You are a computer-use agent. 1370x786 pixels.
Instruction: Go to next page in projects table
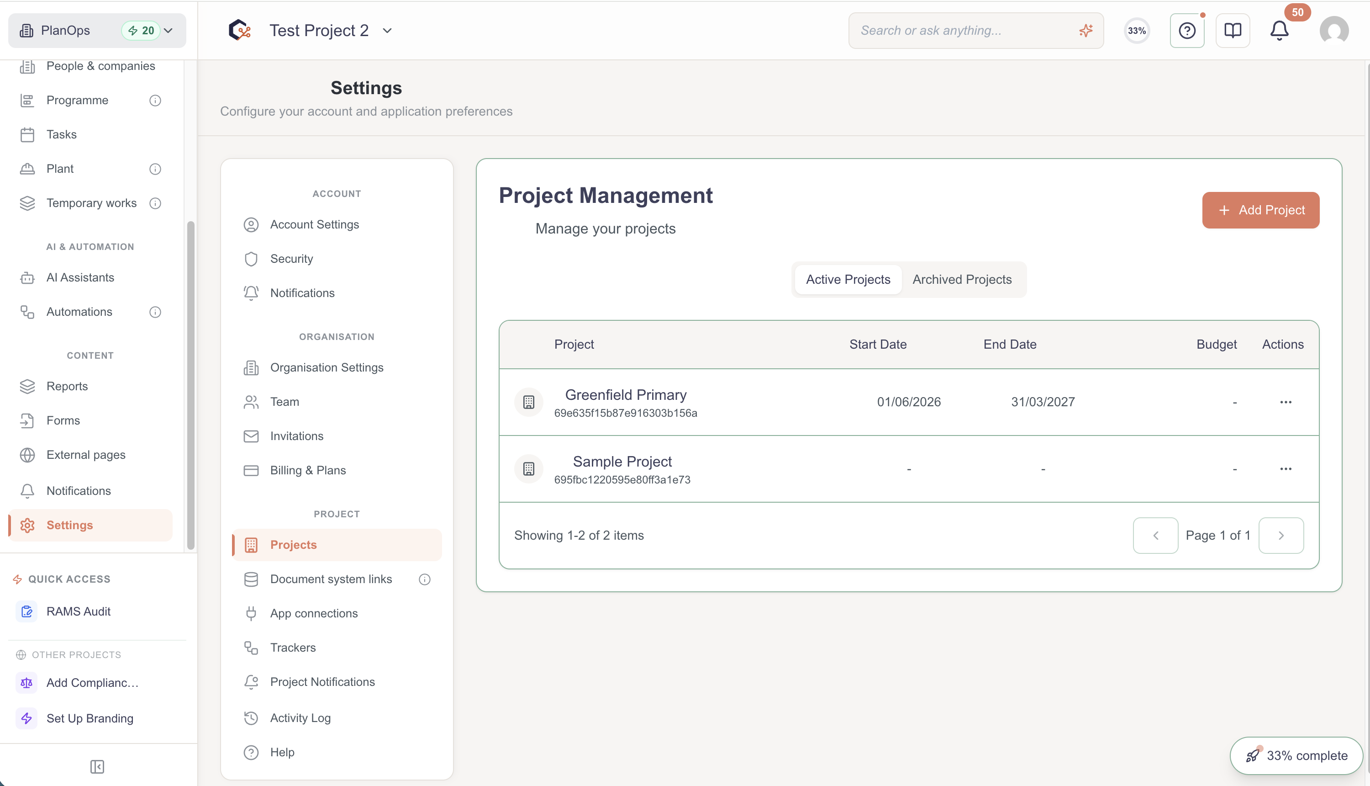pos(1281,536)
